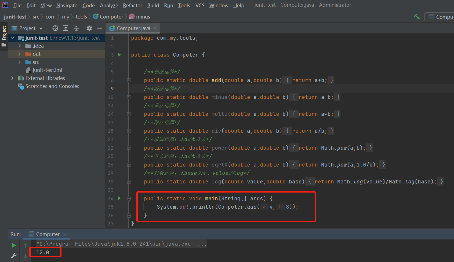Open the Build menu
Image resolution: width=454 pixels, height=262 pixels.
click(x=153, y=5)
